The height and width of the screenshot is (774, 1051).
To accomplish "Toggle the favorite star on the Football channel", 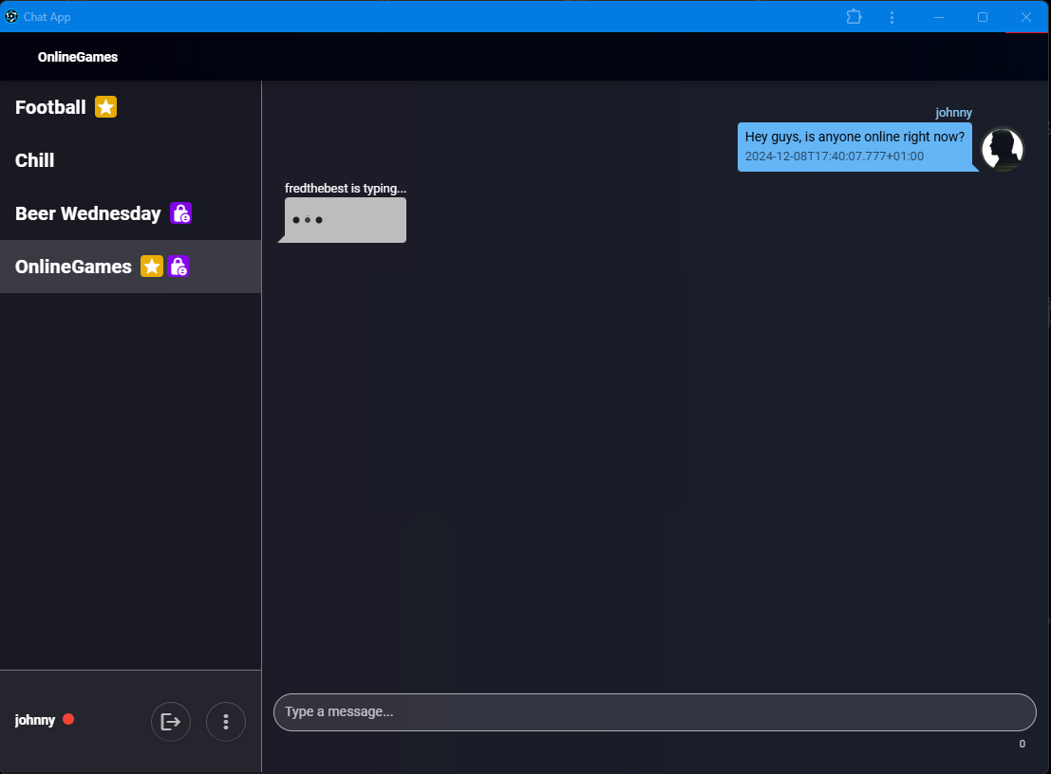I will pyautogui.click(x=105, y=106).
